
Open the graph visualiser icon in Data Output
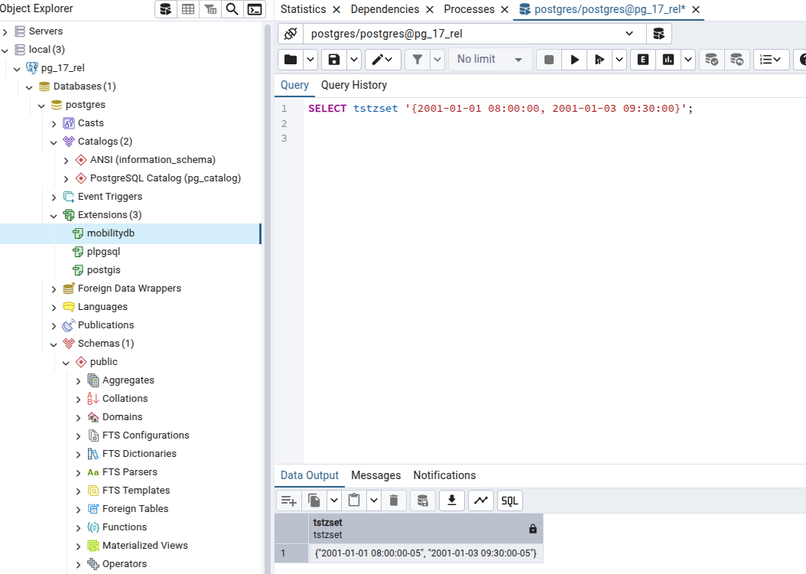point(482,500)
